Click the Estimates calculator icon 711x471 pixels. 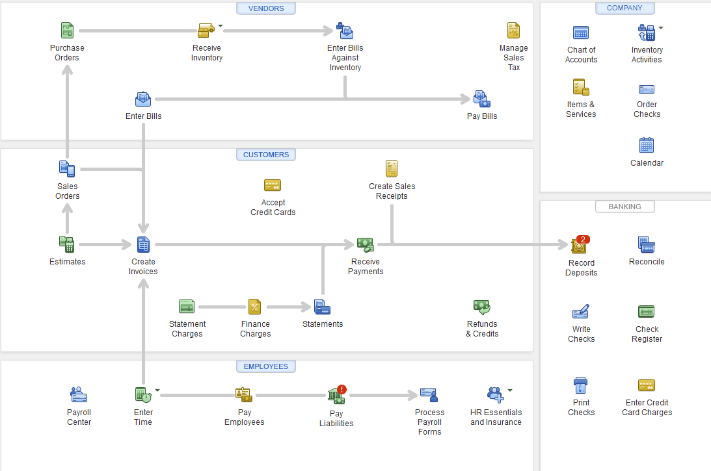click(67, 245)
